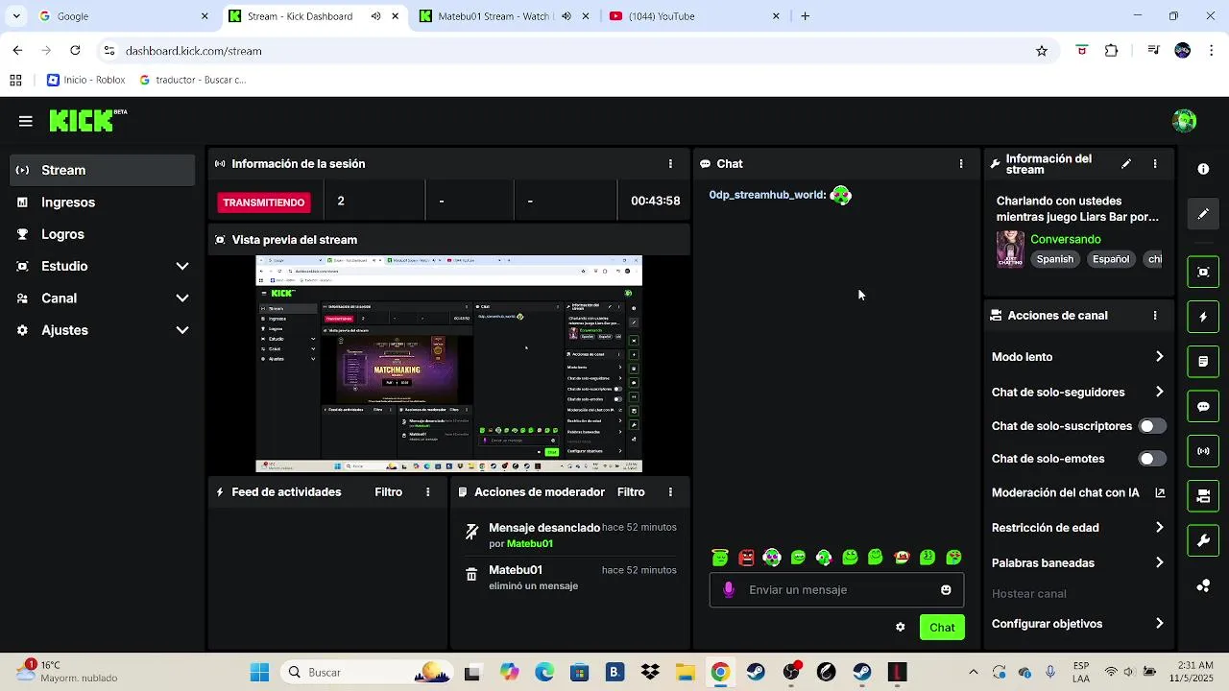The width and height of the screenshot is (1229, 691).
Task: Click the trash icon beside Matebu01 deleted message
Action: click(471, 575)
